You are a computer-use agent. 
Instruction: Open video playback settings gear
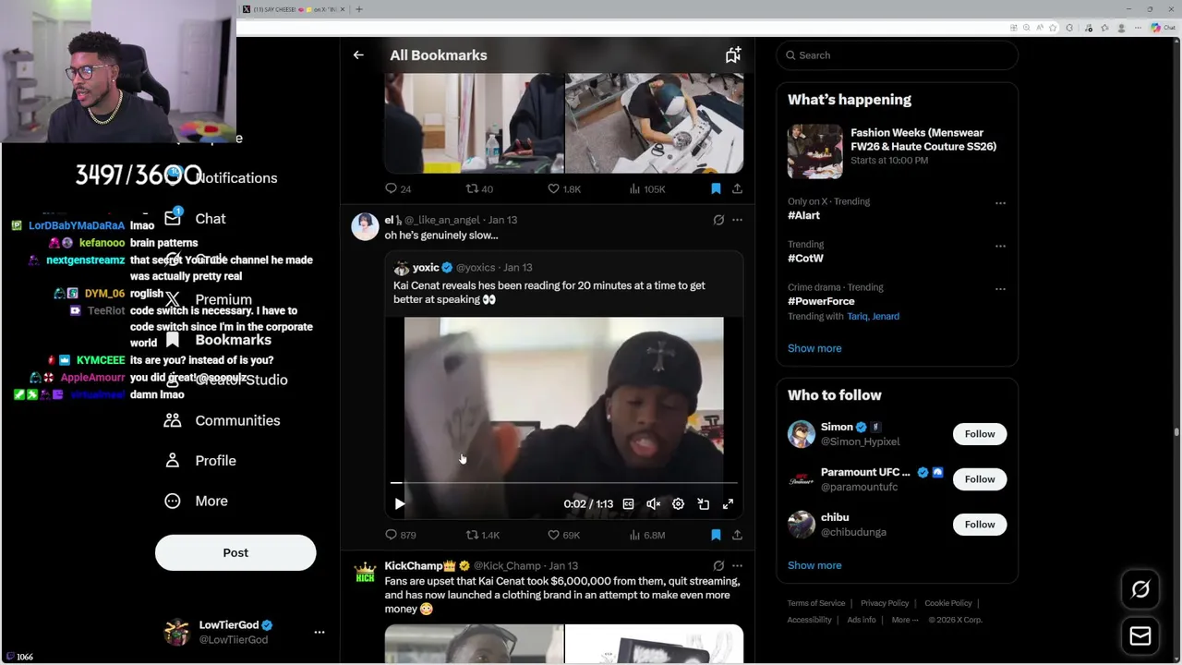click(678, 503)
